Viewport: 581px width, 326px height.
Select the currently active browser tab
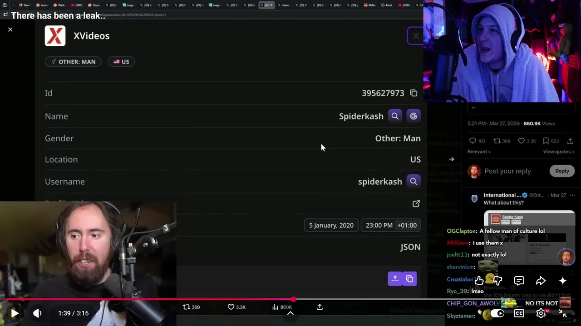[266, 5]
